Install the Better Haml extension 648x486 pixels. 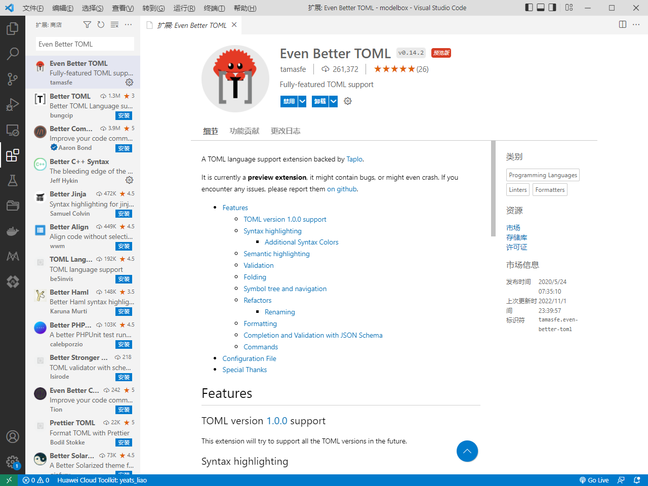coord(124,311)
